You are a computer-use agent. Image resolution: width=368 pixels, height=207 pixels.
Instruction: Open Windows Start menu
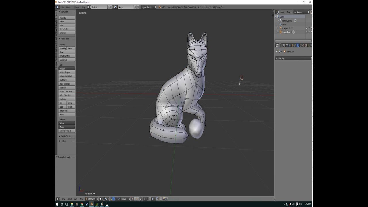tap(57, 204)
